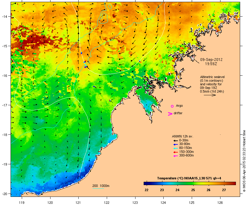Image resolution: width=248 pixels, height=205 pixels.
Task: Click the Argo legend label
Action: pyautogui.click(x=179, y=106)
